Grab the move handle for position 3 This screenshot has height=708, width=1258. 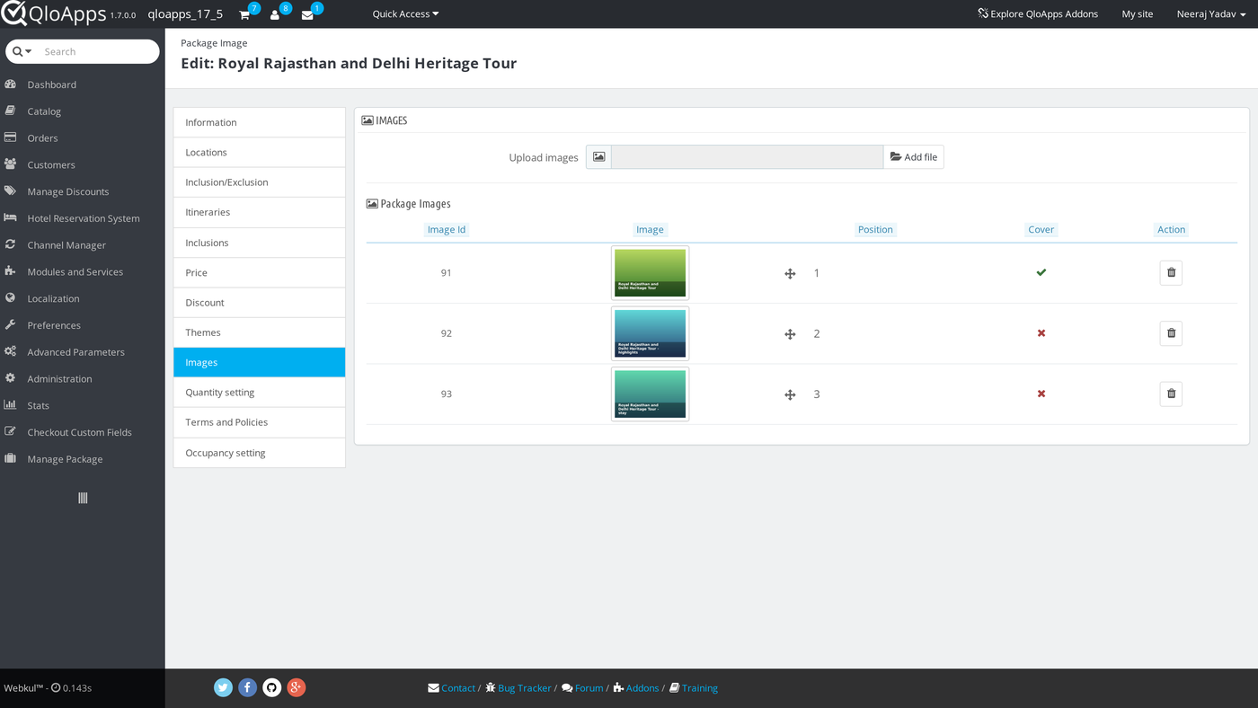click(790, 394)
